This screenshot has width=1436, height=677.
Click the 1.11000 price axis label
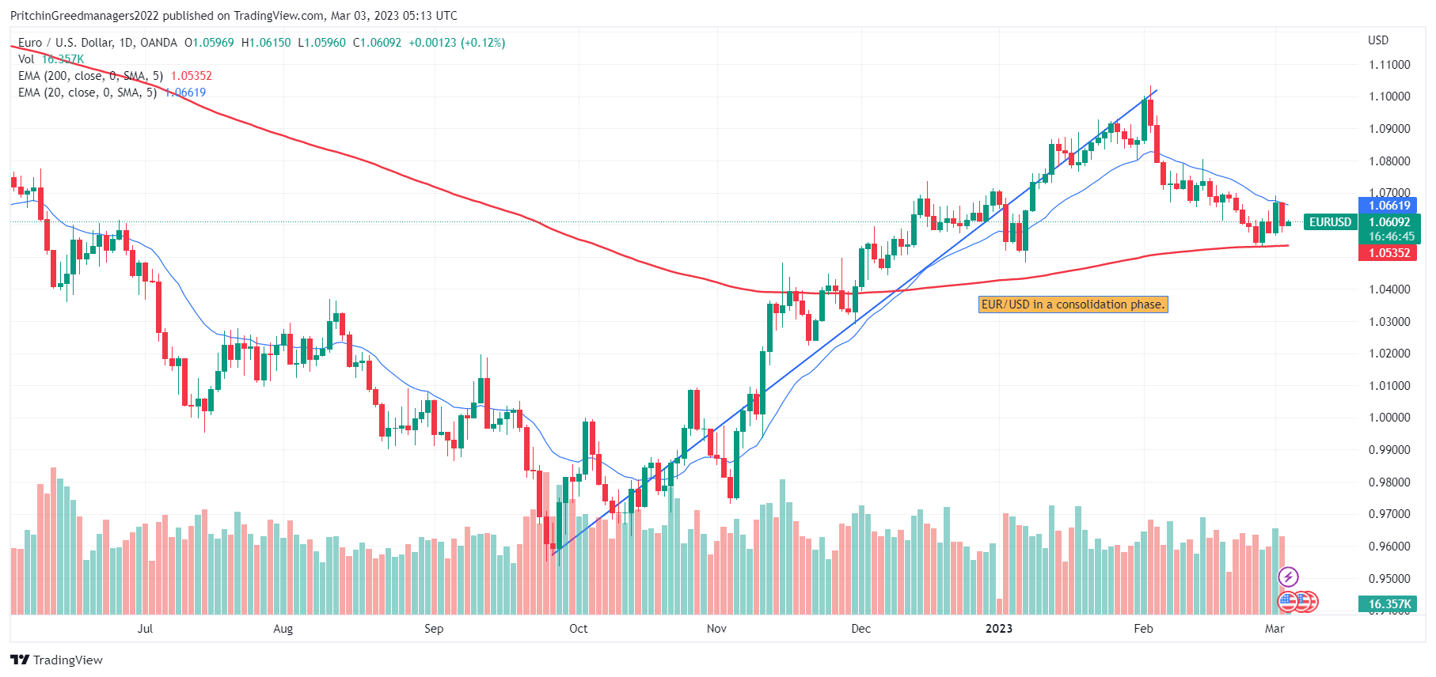point(1389,65)
